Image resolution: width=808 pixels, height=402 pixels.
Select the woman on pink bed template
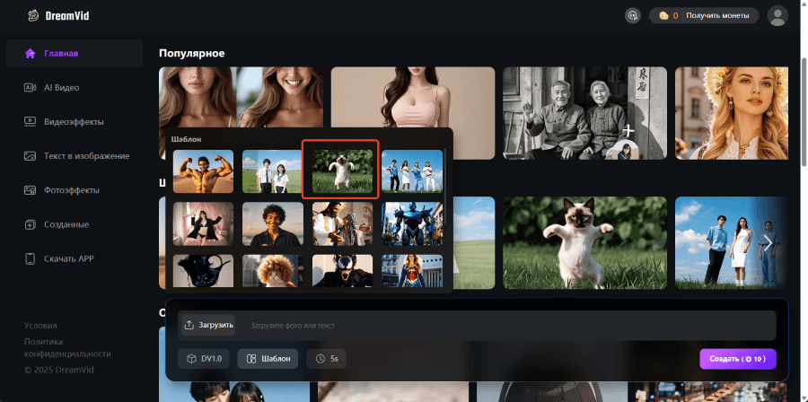(203, 224)
